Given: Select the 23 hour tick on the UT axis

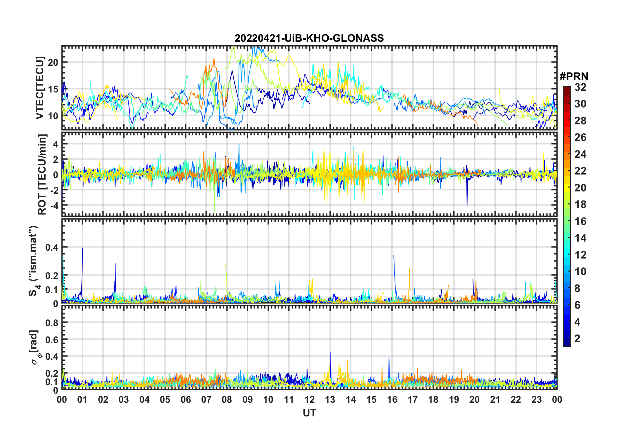Looking at the screenshot, I should coord(536,399).
